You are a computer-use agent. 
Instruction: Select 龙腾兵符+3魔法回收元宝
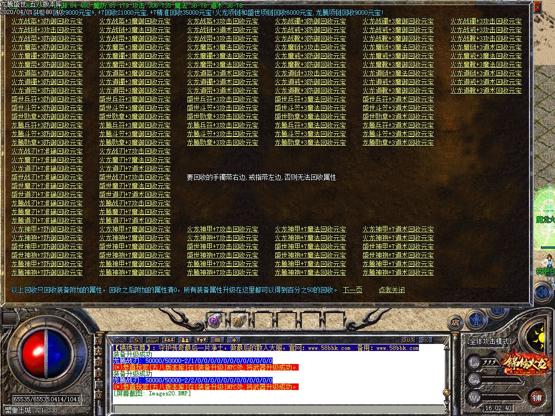(310, 125)
